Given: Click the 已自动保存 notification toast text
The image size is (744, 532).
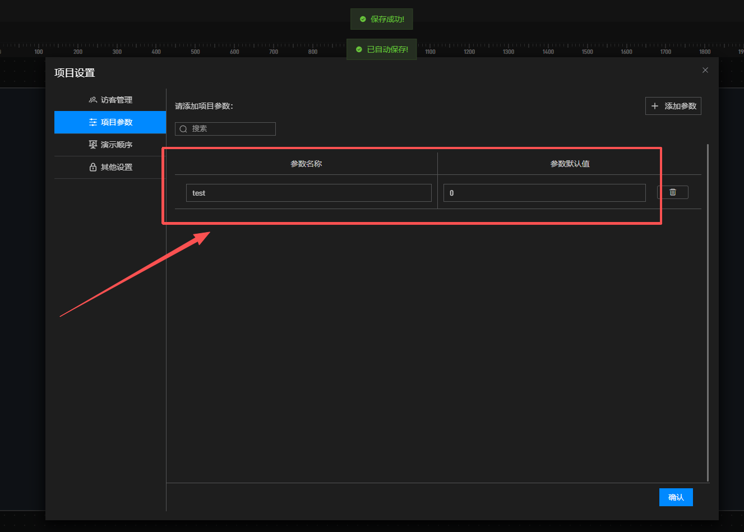Looking at the screenshot, I should [x=387, y=49].
